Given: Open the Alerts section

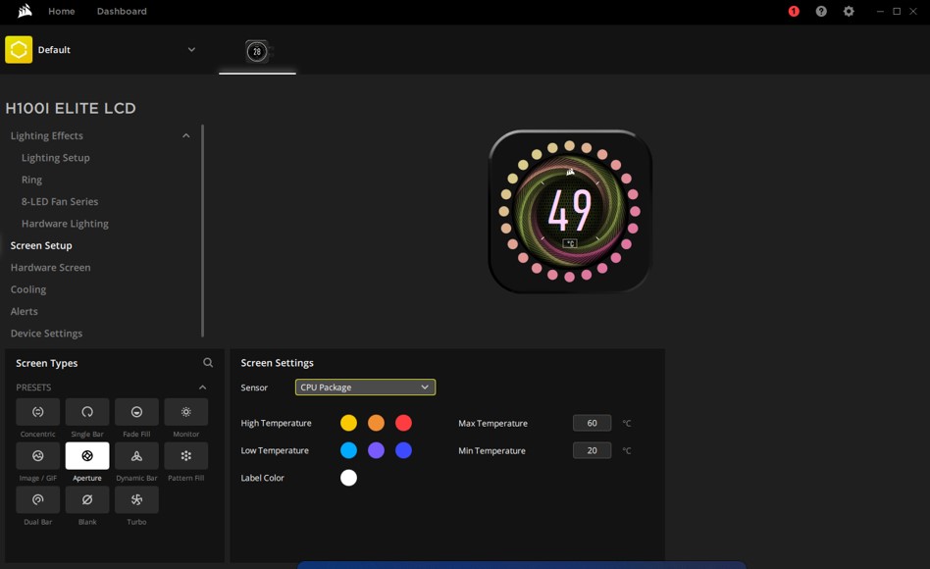Looking at the screenshot, I should coord(24,312).
